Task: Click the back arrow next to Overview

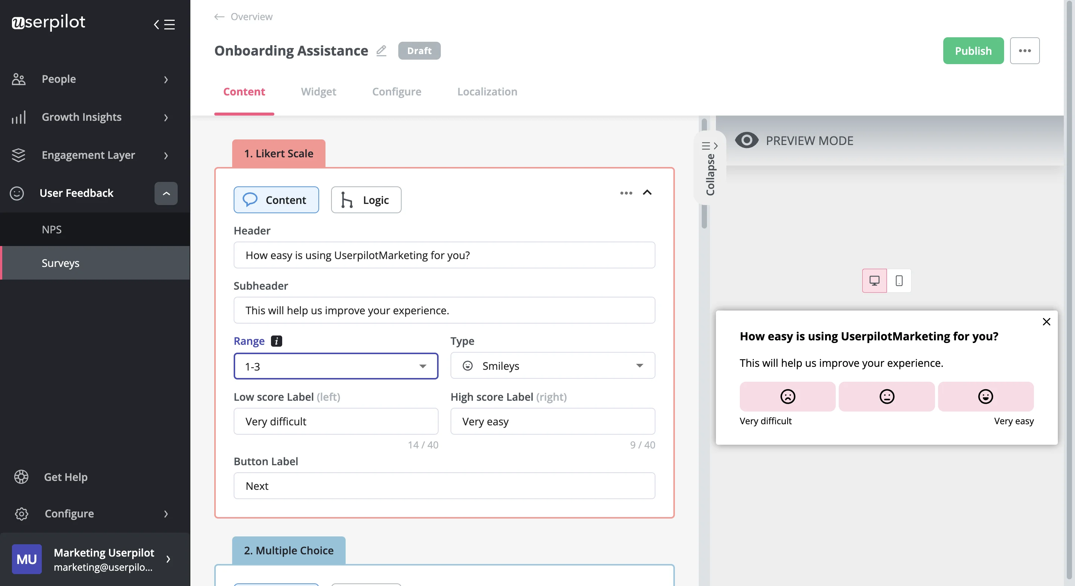Action: coord(219,17)
